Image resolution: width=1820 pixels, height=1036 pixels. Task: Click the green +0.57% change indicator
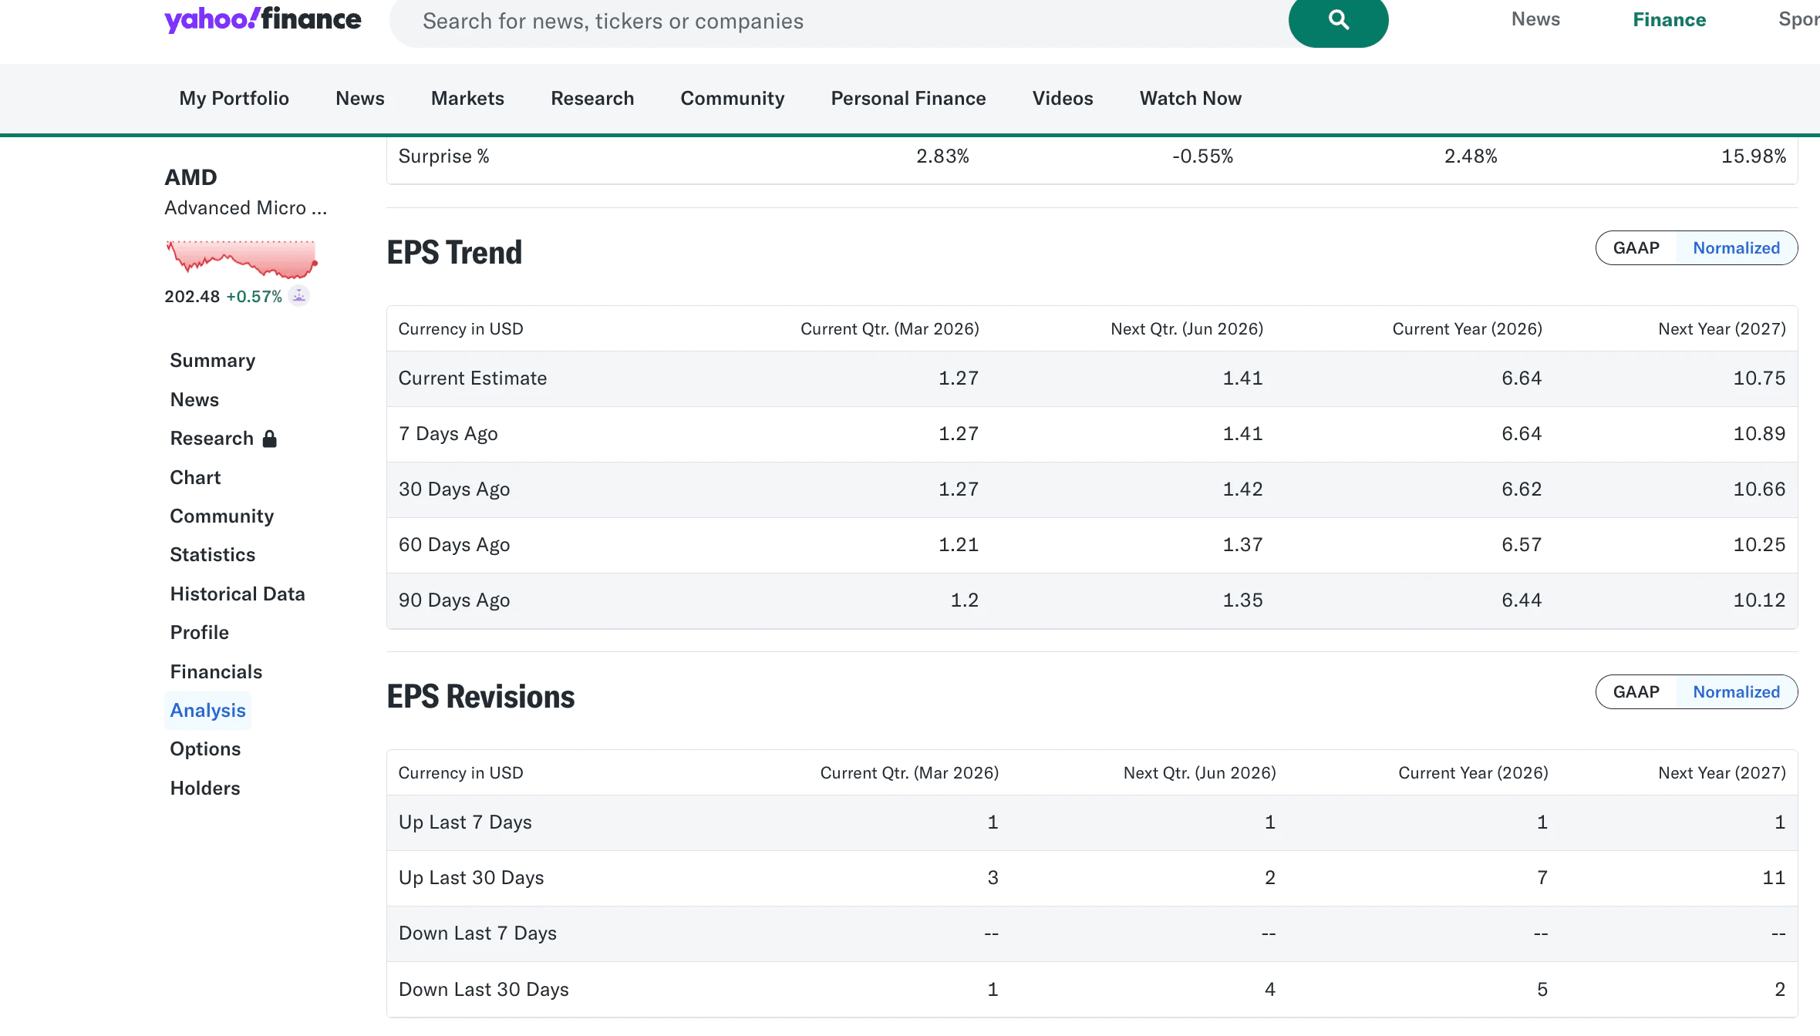pyautogui.click(x=253, y=295)
